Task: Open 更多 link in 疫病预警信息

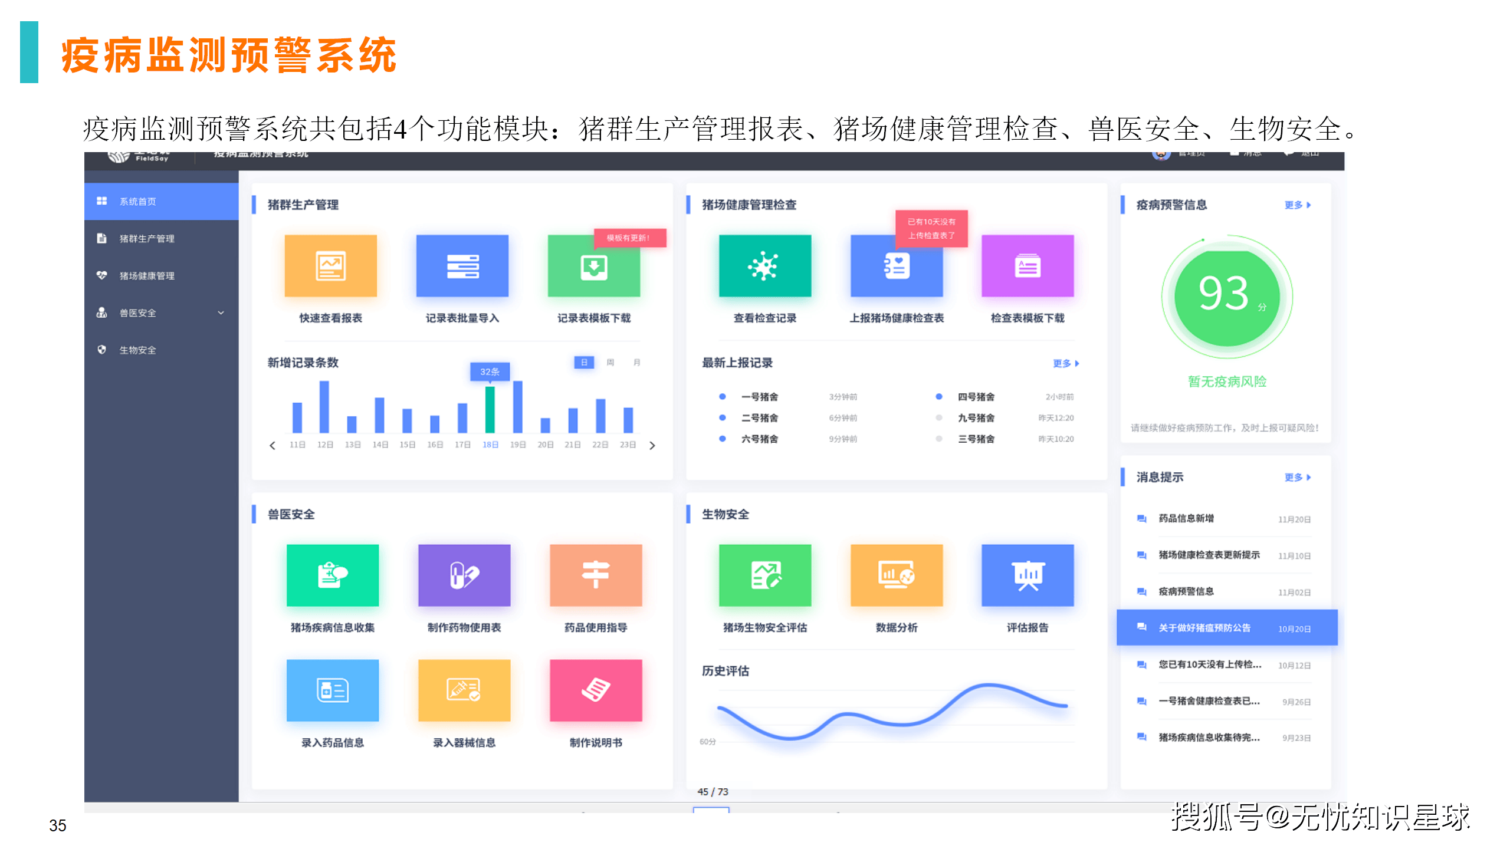Action: (1297, 205)
